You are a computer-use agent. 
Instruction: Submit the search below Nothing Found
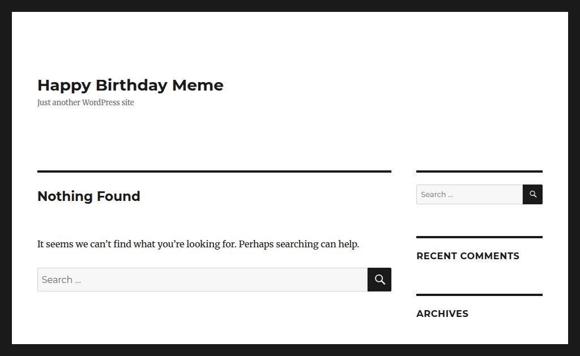[x=379, y=280]
